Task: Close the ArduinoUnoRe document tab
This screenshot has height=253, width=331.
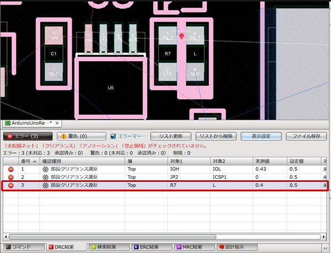Action: pyautogui.click(x=57, y=123)
